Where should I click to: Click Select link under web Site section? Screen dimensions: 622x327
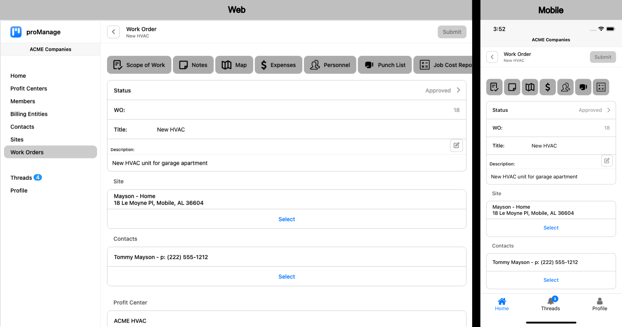pyautogui.click(x=286, y=219)
